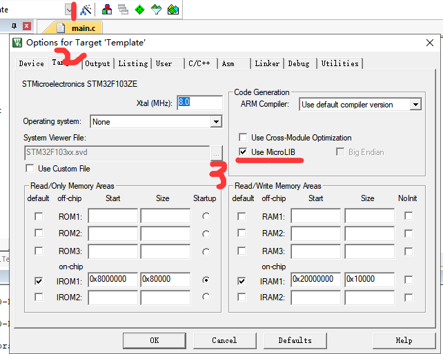Click the ROM1 Start address field
Viewport: 443px width, 354px height.
(112, 216)
